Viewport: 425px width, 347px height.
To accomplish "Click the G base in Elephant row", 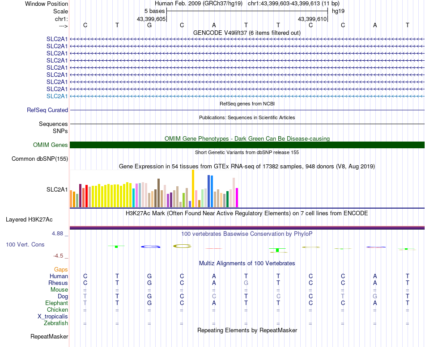I will pyautogui.click(x=149, y=303).
